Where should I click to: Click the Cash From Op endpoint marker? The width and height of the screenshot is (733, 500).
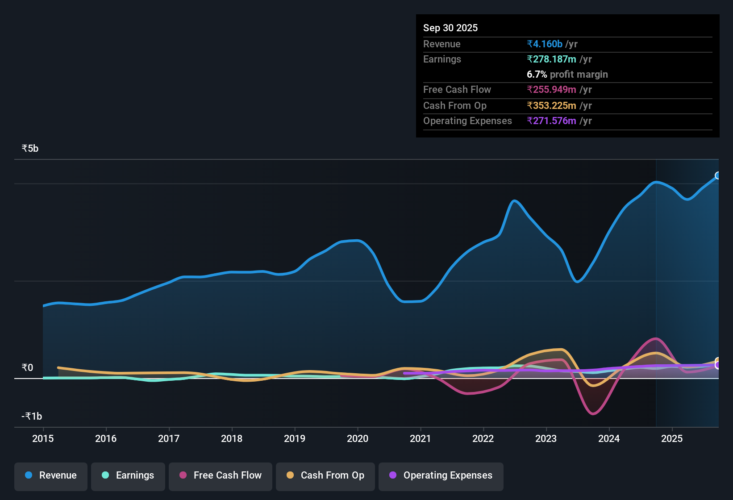tap(718, 359)
